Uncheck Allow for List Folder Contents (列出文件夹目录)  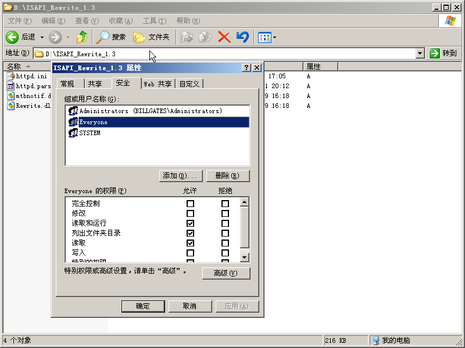click(191, 233)
